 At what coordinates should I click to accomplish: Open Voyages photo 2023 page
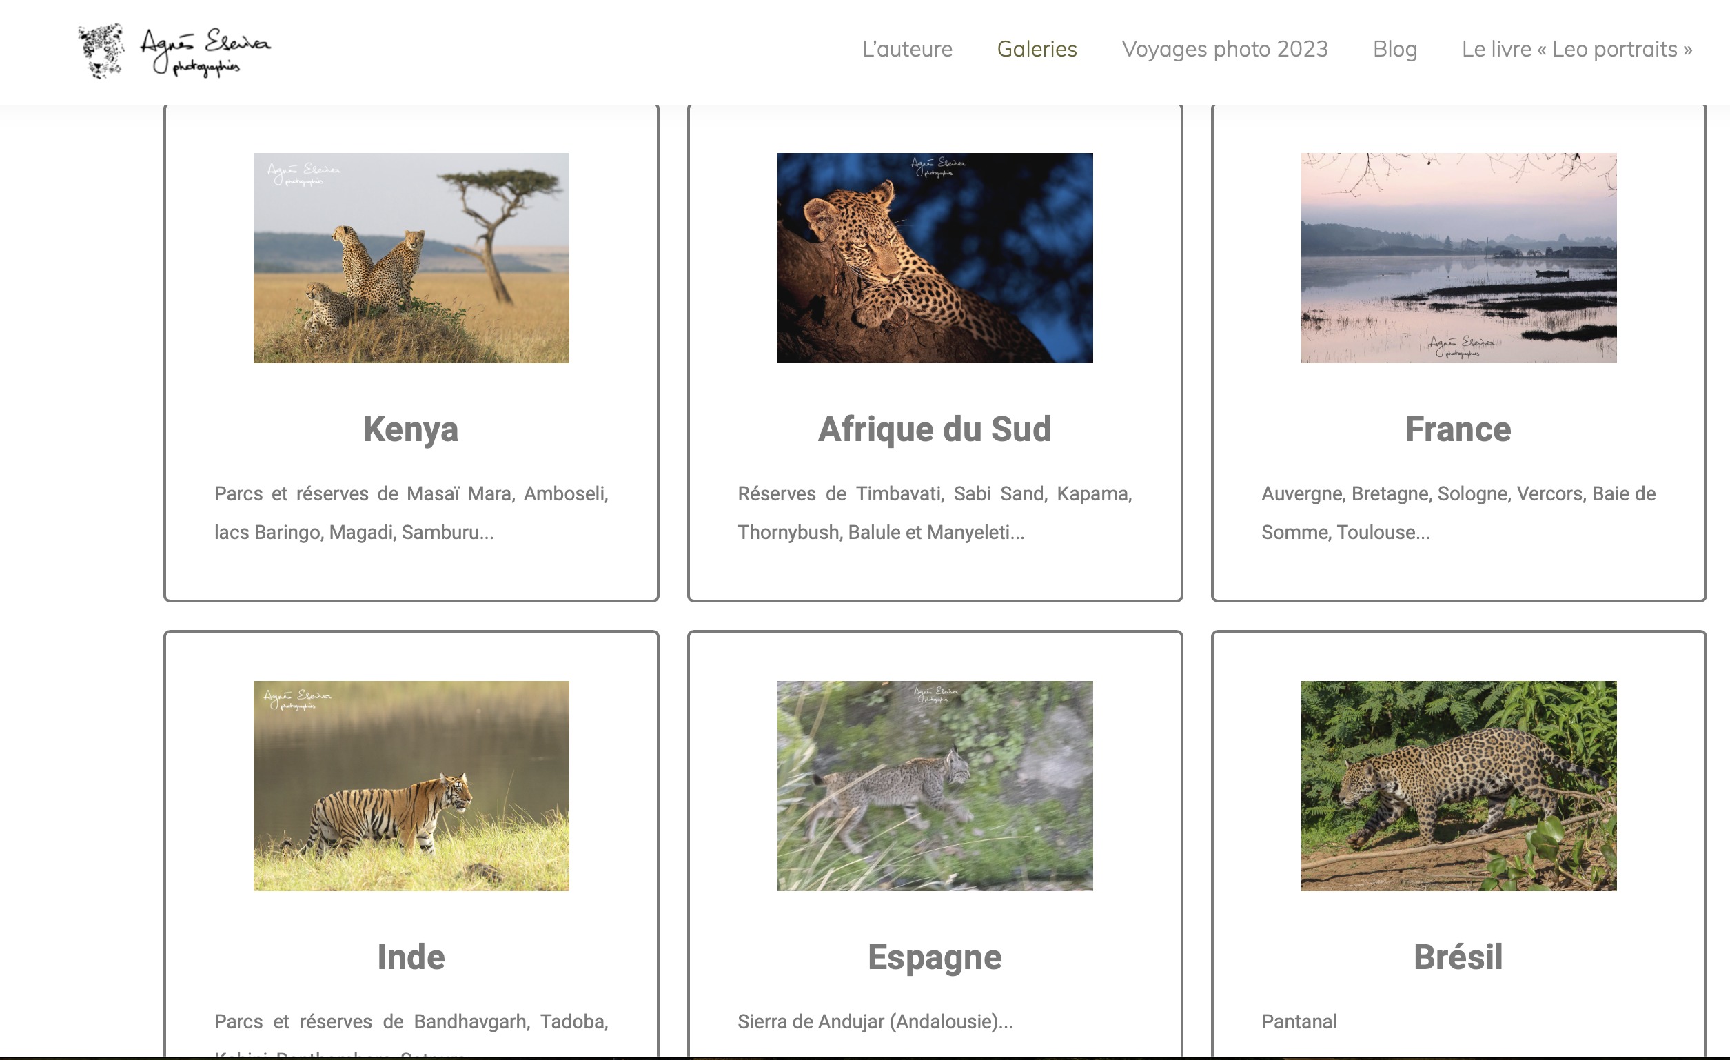[1225, 49]
